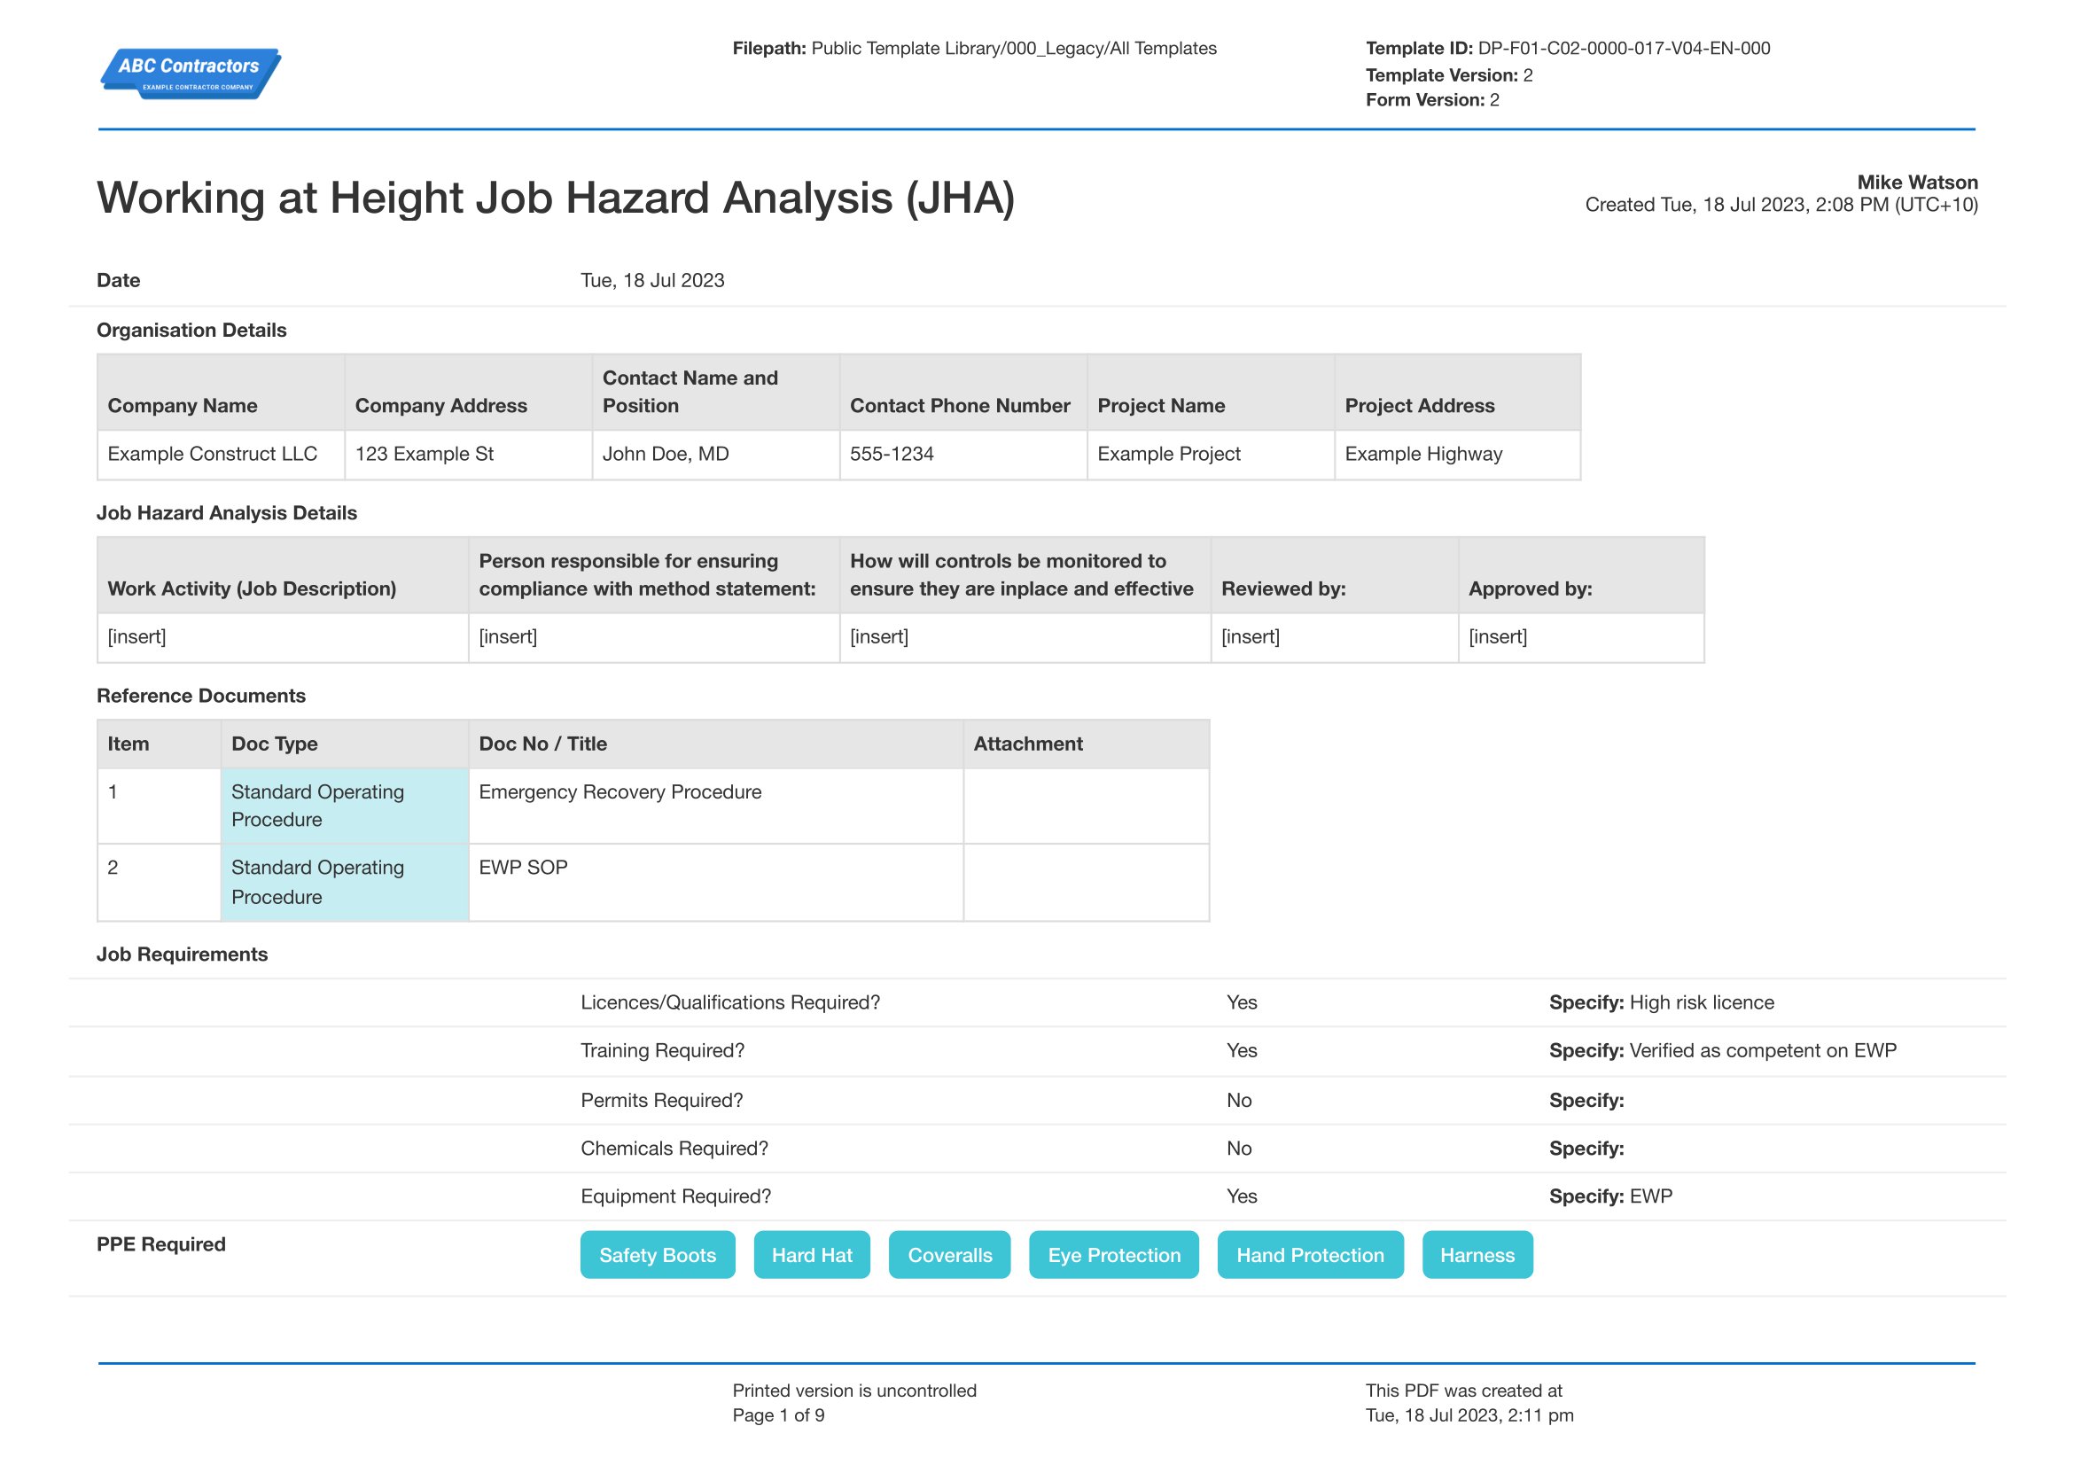Click the Template Version: 2 line
The width and height of the screenshot is (2073, 1465).
coord(1448,75)
